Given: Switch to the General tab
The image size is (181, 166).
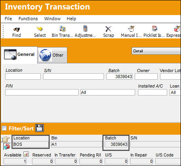Looking at the screenshot, I should pyautogui.click(x=19, y=55).
